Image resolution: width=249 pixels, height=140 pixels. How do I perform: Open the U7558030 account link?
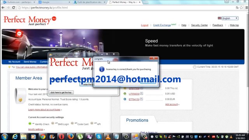pos(134,94)
